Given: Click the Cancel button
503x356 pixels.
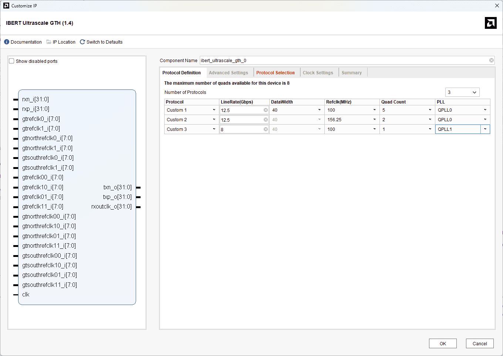Looking at the screenshot, I should point(479,343).
